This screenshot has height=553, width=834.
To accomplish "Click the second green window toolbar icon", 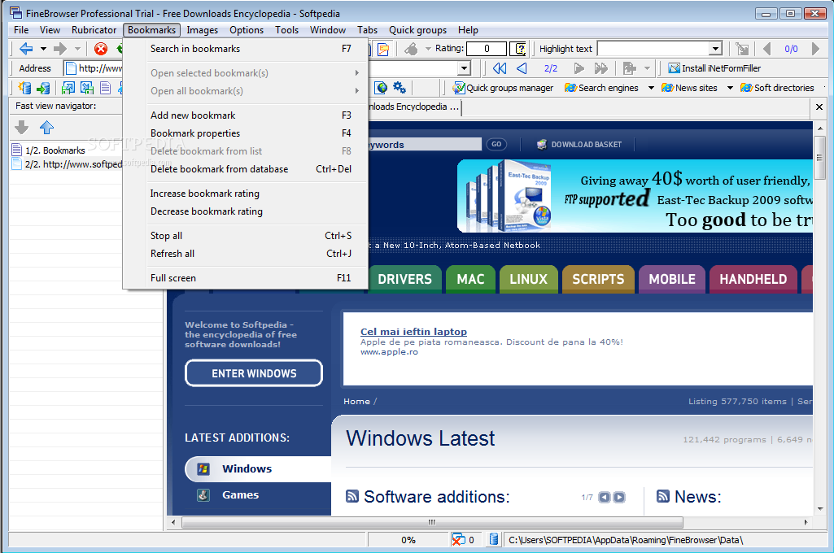I will [x=87, y=88].
